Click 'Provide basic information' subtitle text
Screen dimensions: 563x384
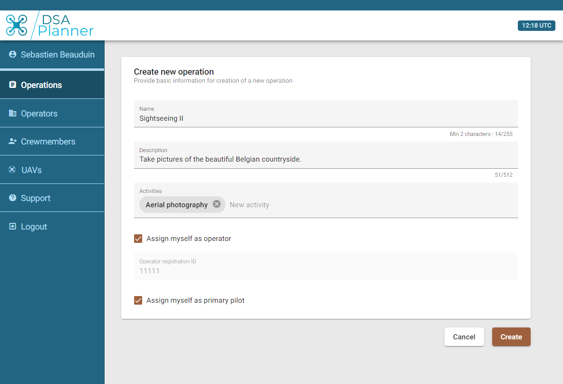[x=213, y=81]
